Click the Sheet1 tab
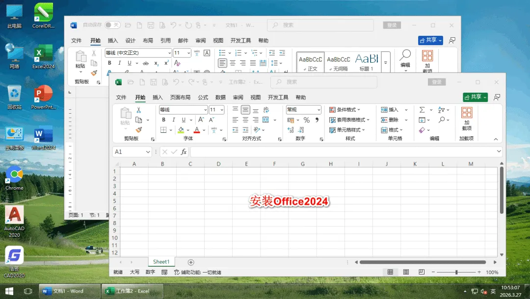The width and height of the screenshot is (530, 299). pyautogui.click(x=161, y=262)
